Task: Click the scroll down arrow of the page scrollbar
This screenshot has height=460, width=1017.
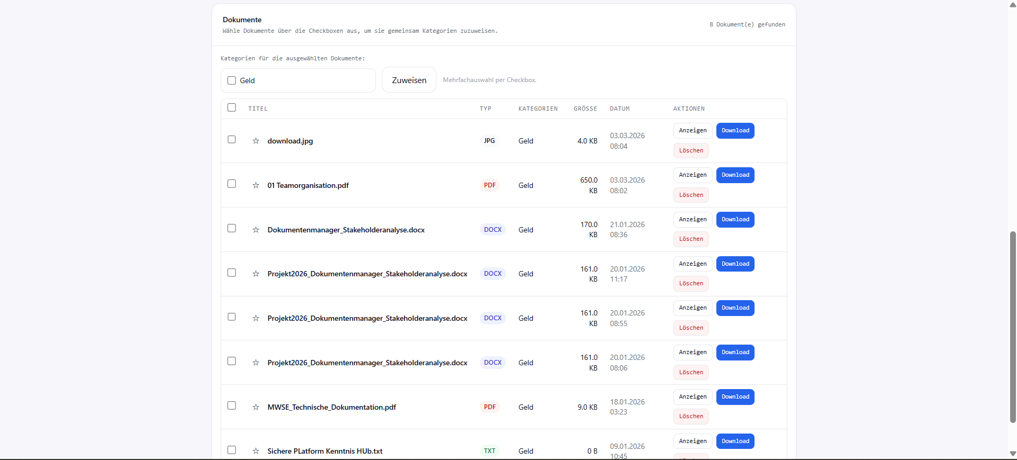Action: pos(1012,454)
